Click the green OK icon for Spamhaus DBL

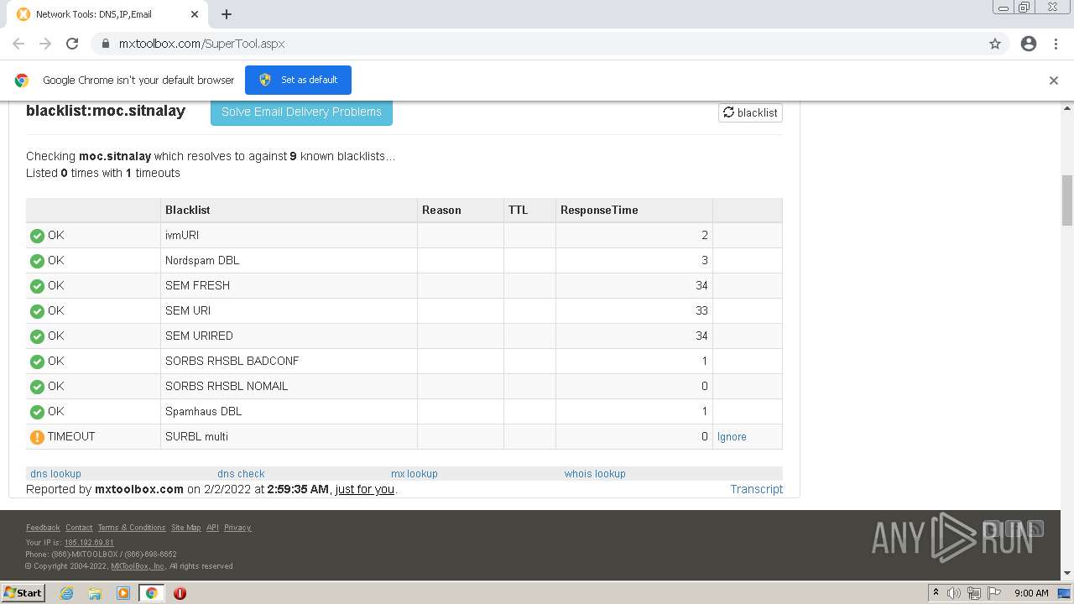[x=37, y=412]
